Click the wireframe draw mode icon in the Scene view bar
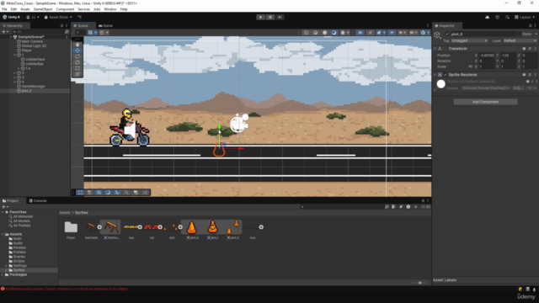Screen dimensions: 539x303 (x=306, y=33)
